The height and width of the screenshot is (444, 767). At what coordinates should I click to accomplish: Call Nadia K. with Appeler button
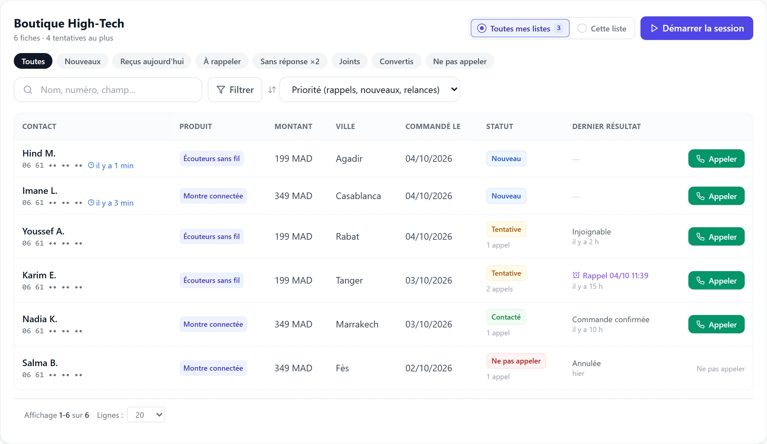click(716, 324)
